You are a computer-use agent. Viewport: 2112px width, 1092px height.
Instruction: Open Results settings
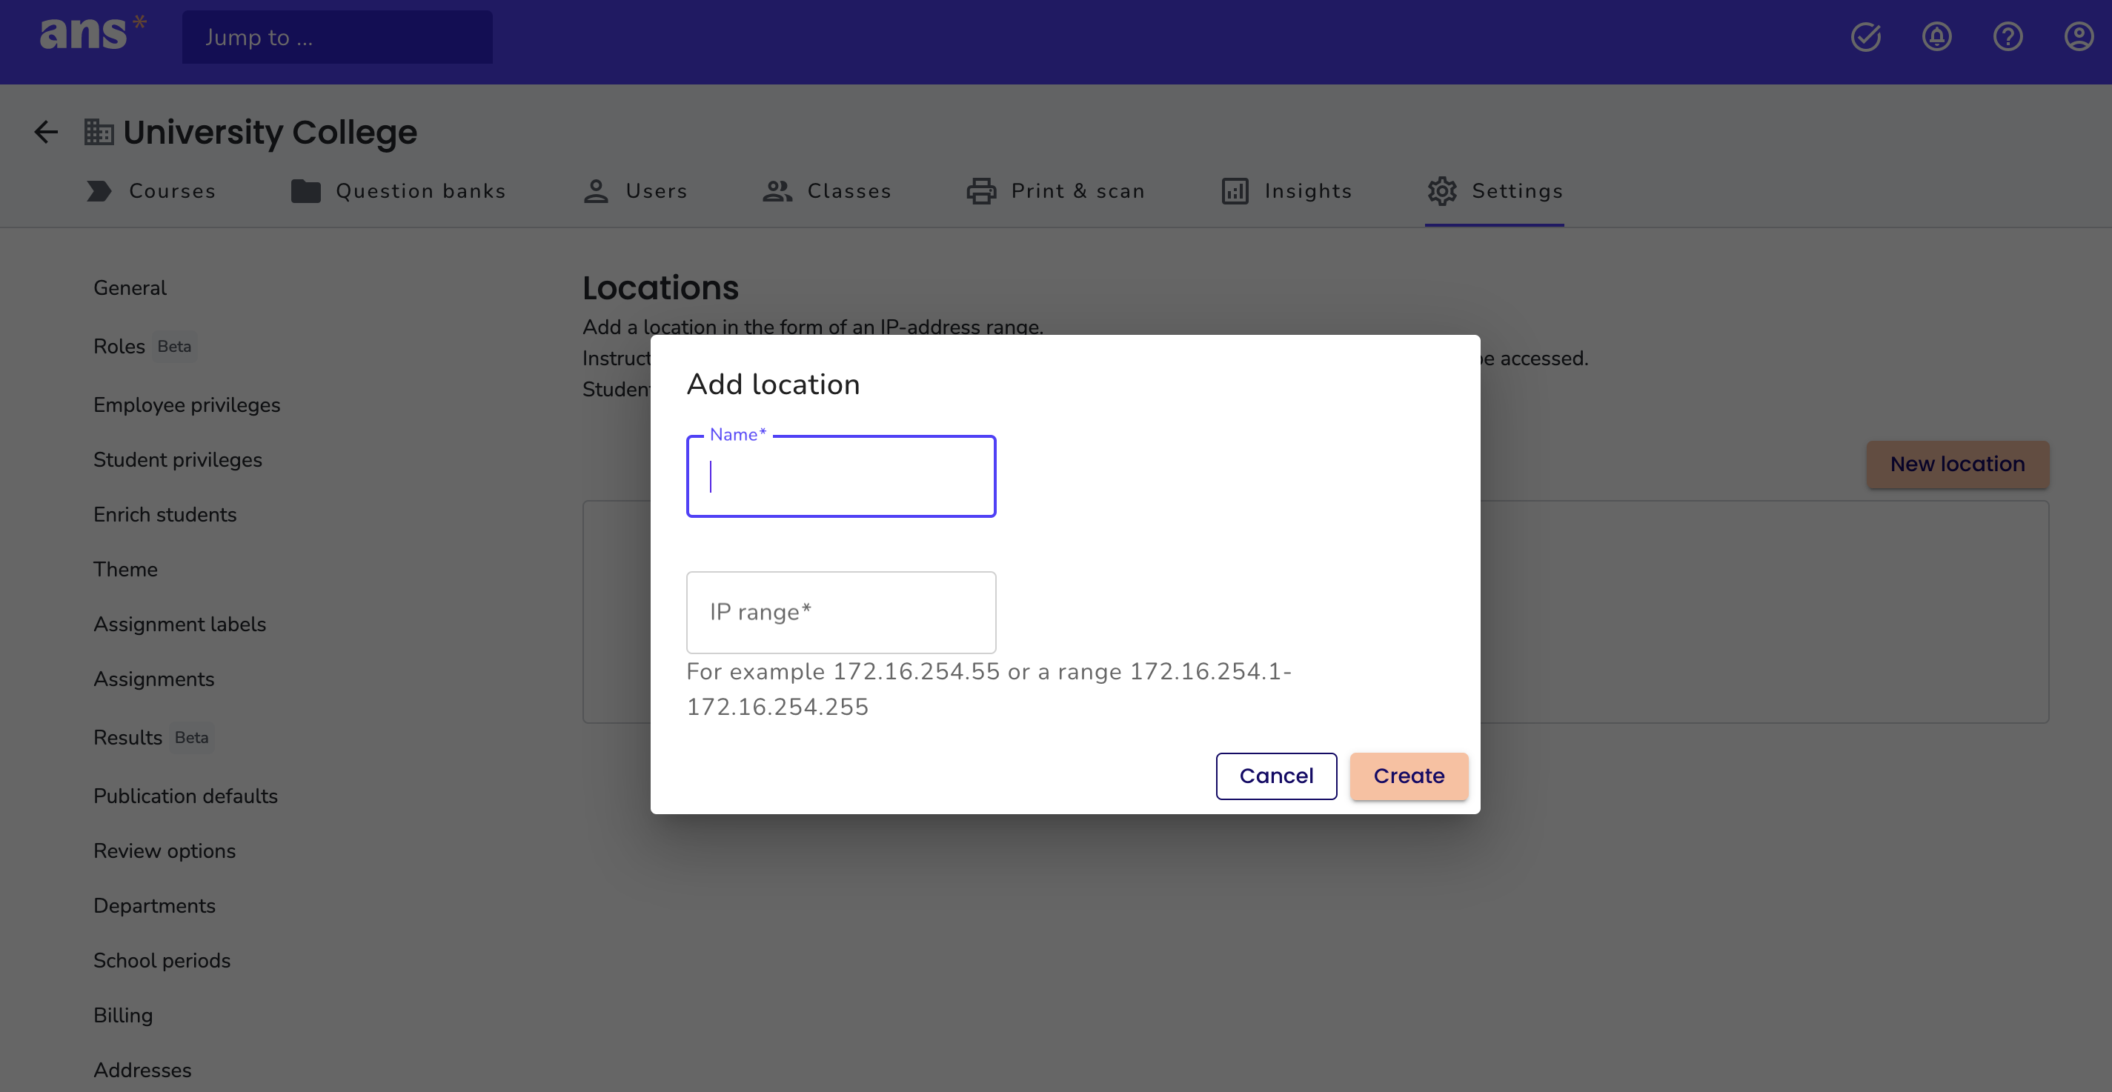pos(128,738)
